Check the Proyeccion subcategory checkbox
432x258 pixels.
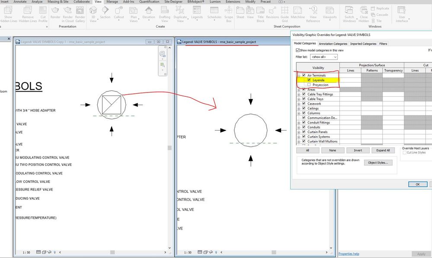pyautogui.click(x=309, y=85)
